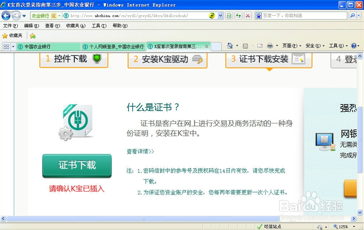This screenshot has width=364, height=230.
Task: Open the Print dropdown arrow
Action: pyautogui.click(x=277, y=46)
